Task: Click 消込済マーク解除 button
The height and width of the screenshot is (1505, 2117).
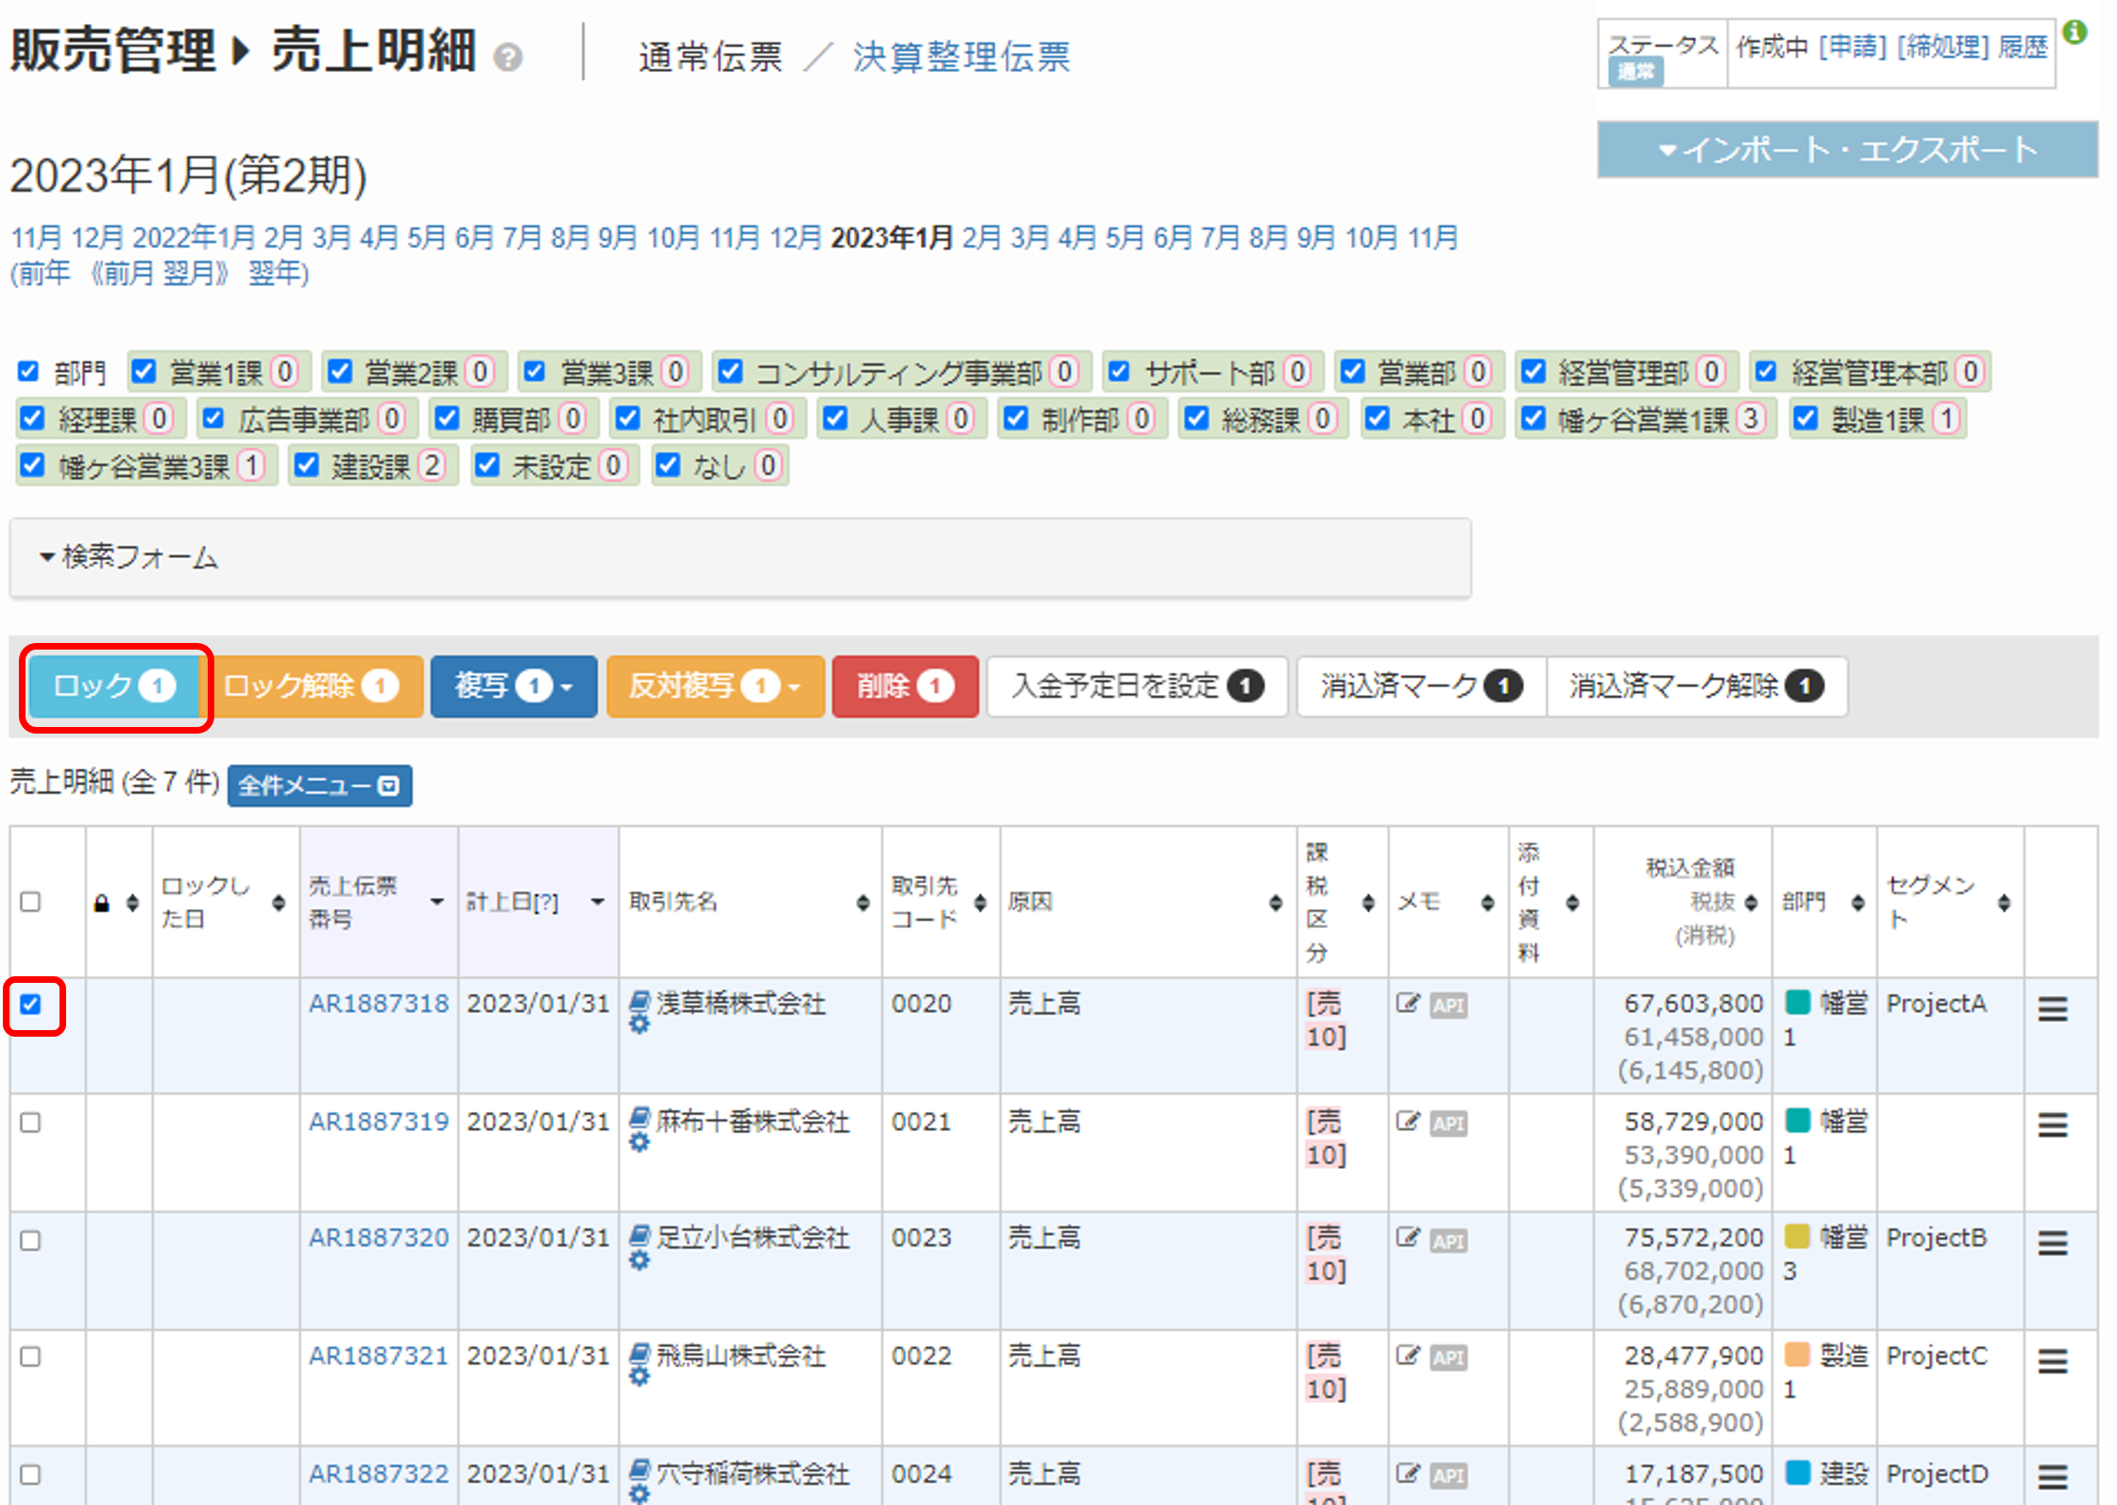Action: (x=1696, y=686)
